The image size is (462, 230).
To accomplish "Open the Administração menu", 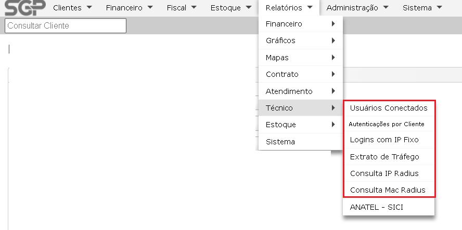I will (358, 8).
